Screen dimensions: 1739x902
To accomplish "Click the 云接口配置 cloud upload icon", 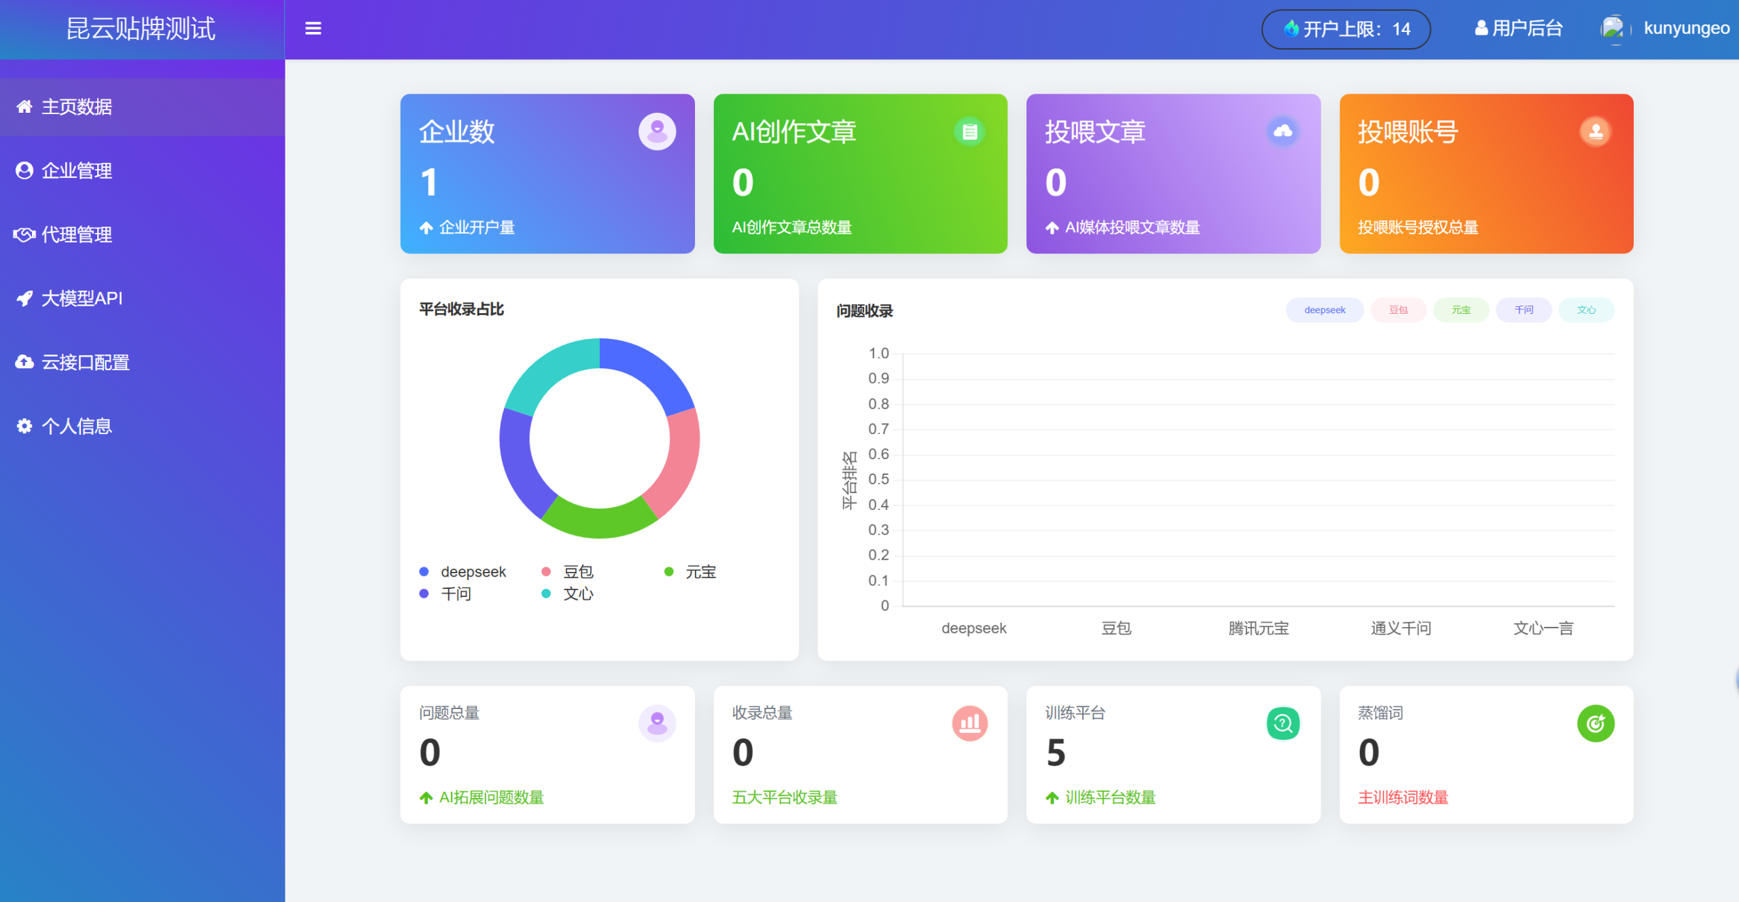I will coord(24,362).
